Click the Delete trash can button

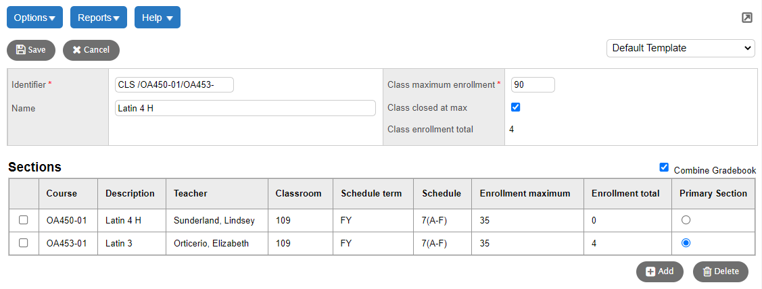(x=721, y=271)
